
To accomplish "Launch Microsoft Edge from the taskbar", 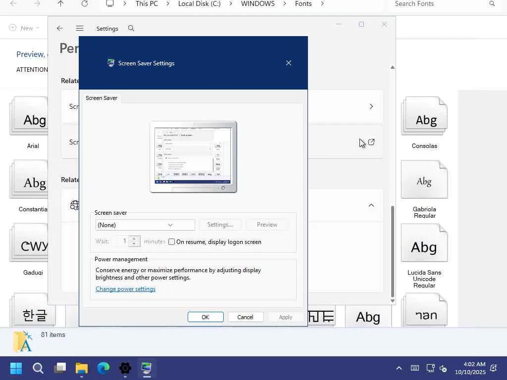I will [x=103, y=368].
